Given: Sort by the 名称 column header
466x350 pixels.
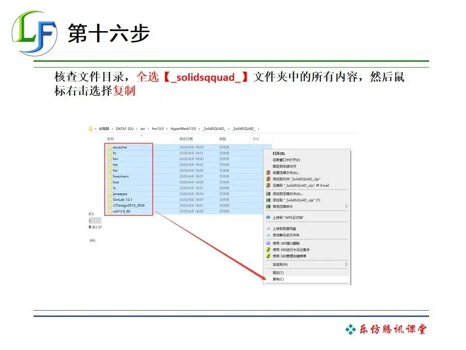Looking at the screenshot, I should 111,139.
